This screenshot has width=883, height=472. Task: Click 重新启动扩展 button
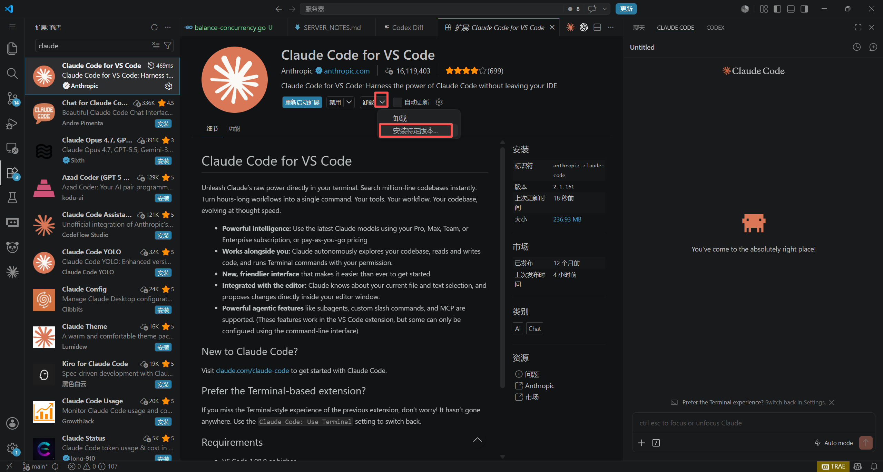[x=302, y=102]
